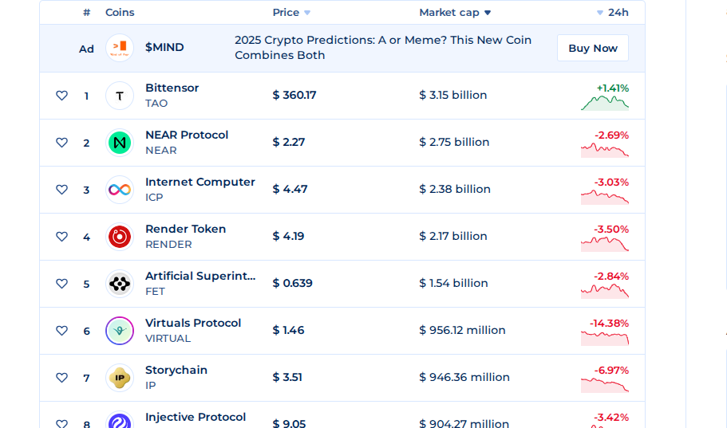Click the NEAR Protocol green logo

120,143
